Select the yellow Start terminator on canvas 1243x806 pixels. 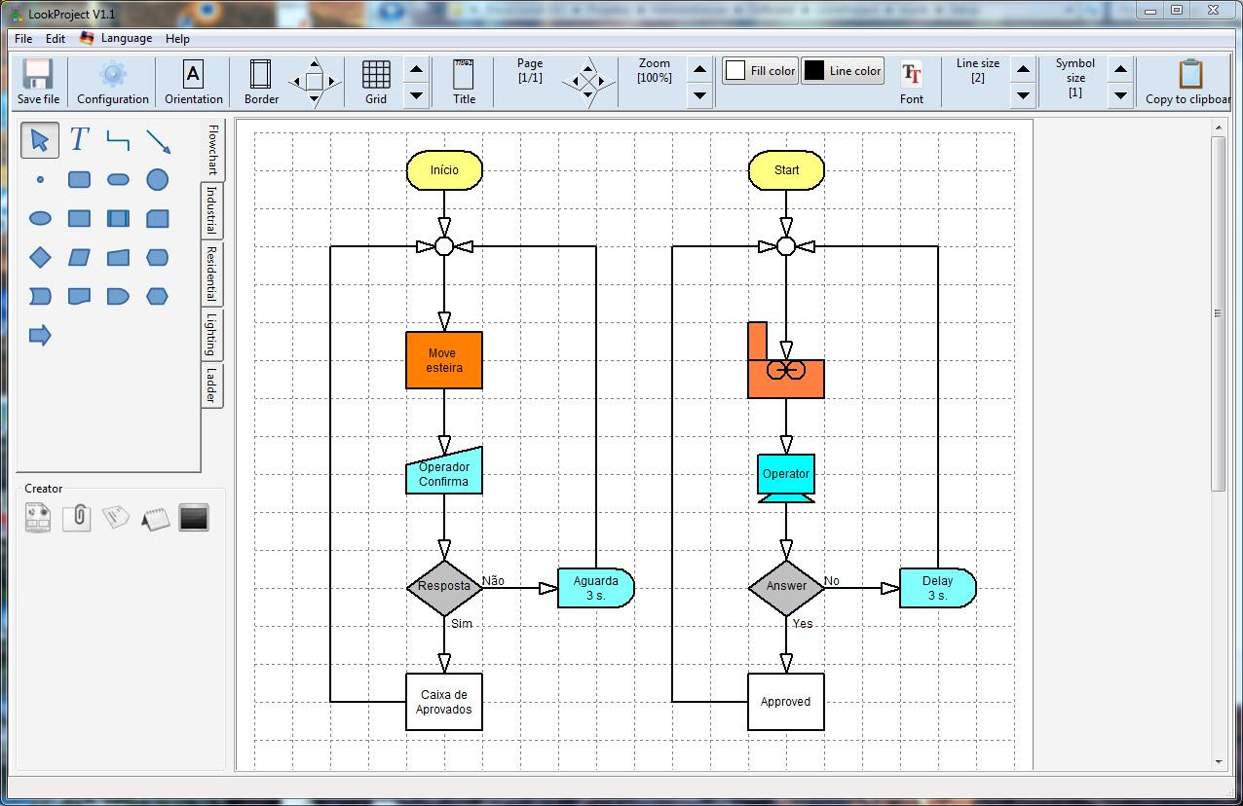tap(786, 170)
